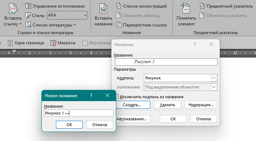Screen dimensions: 256x141
Task: Switch to Одна страница view
Action: point(26,43)
